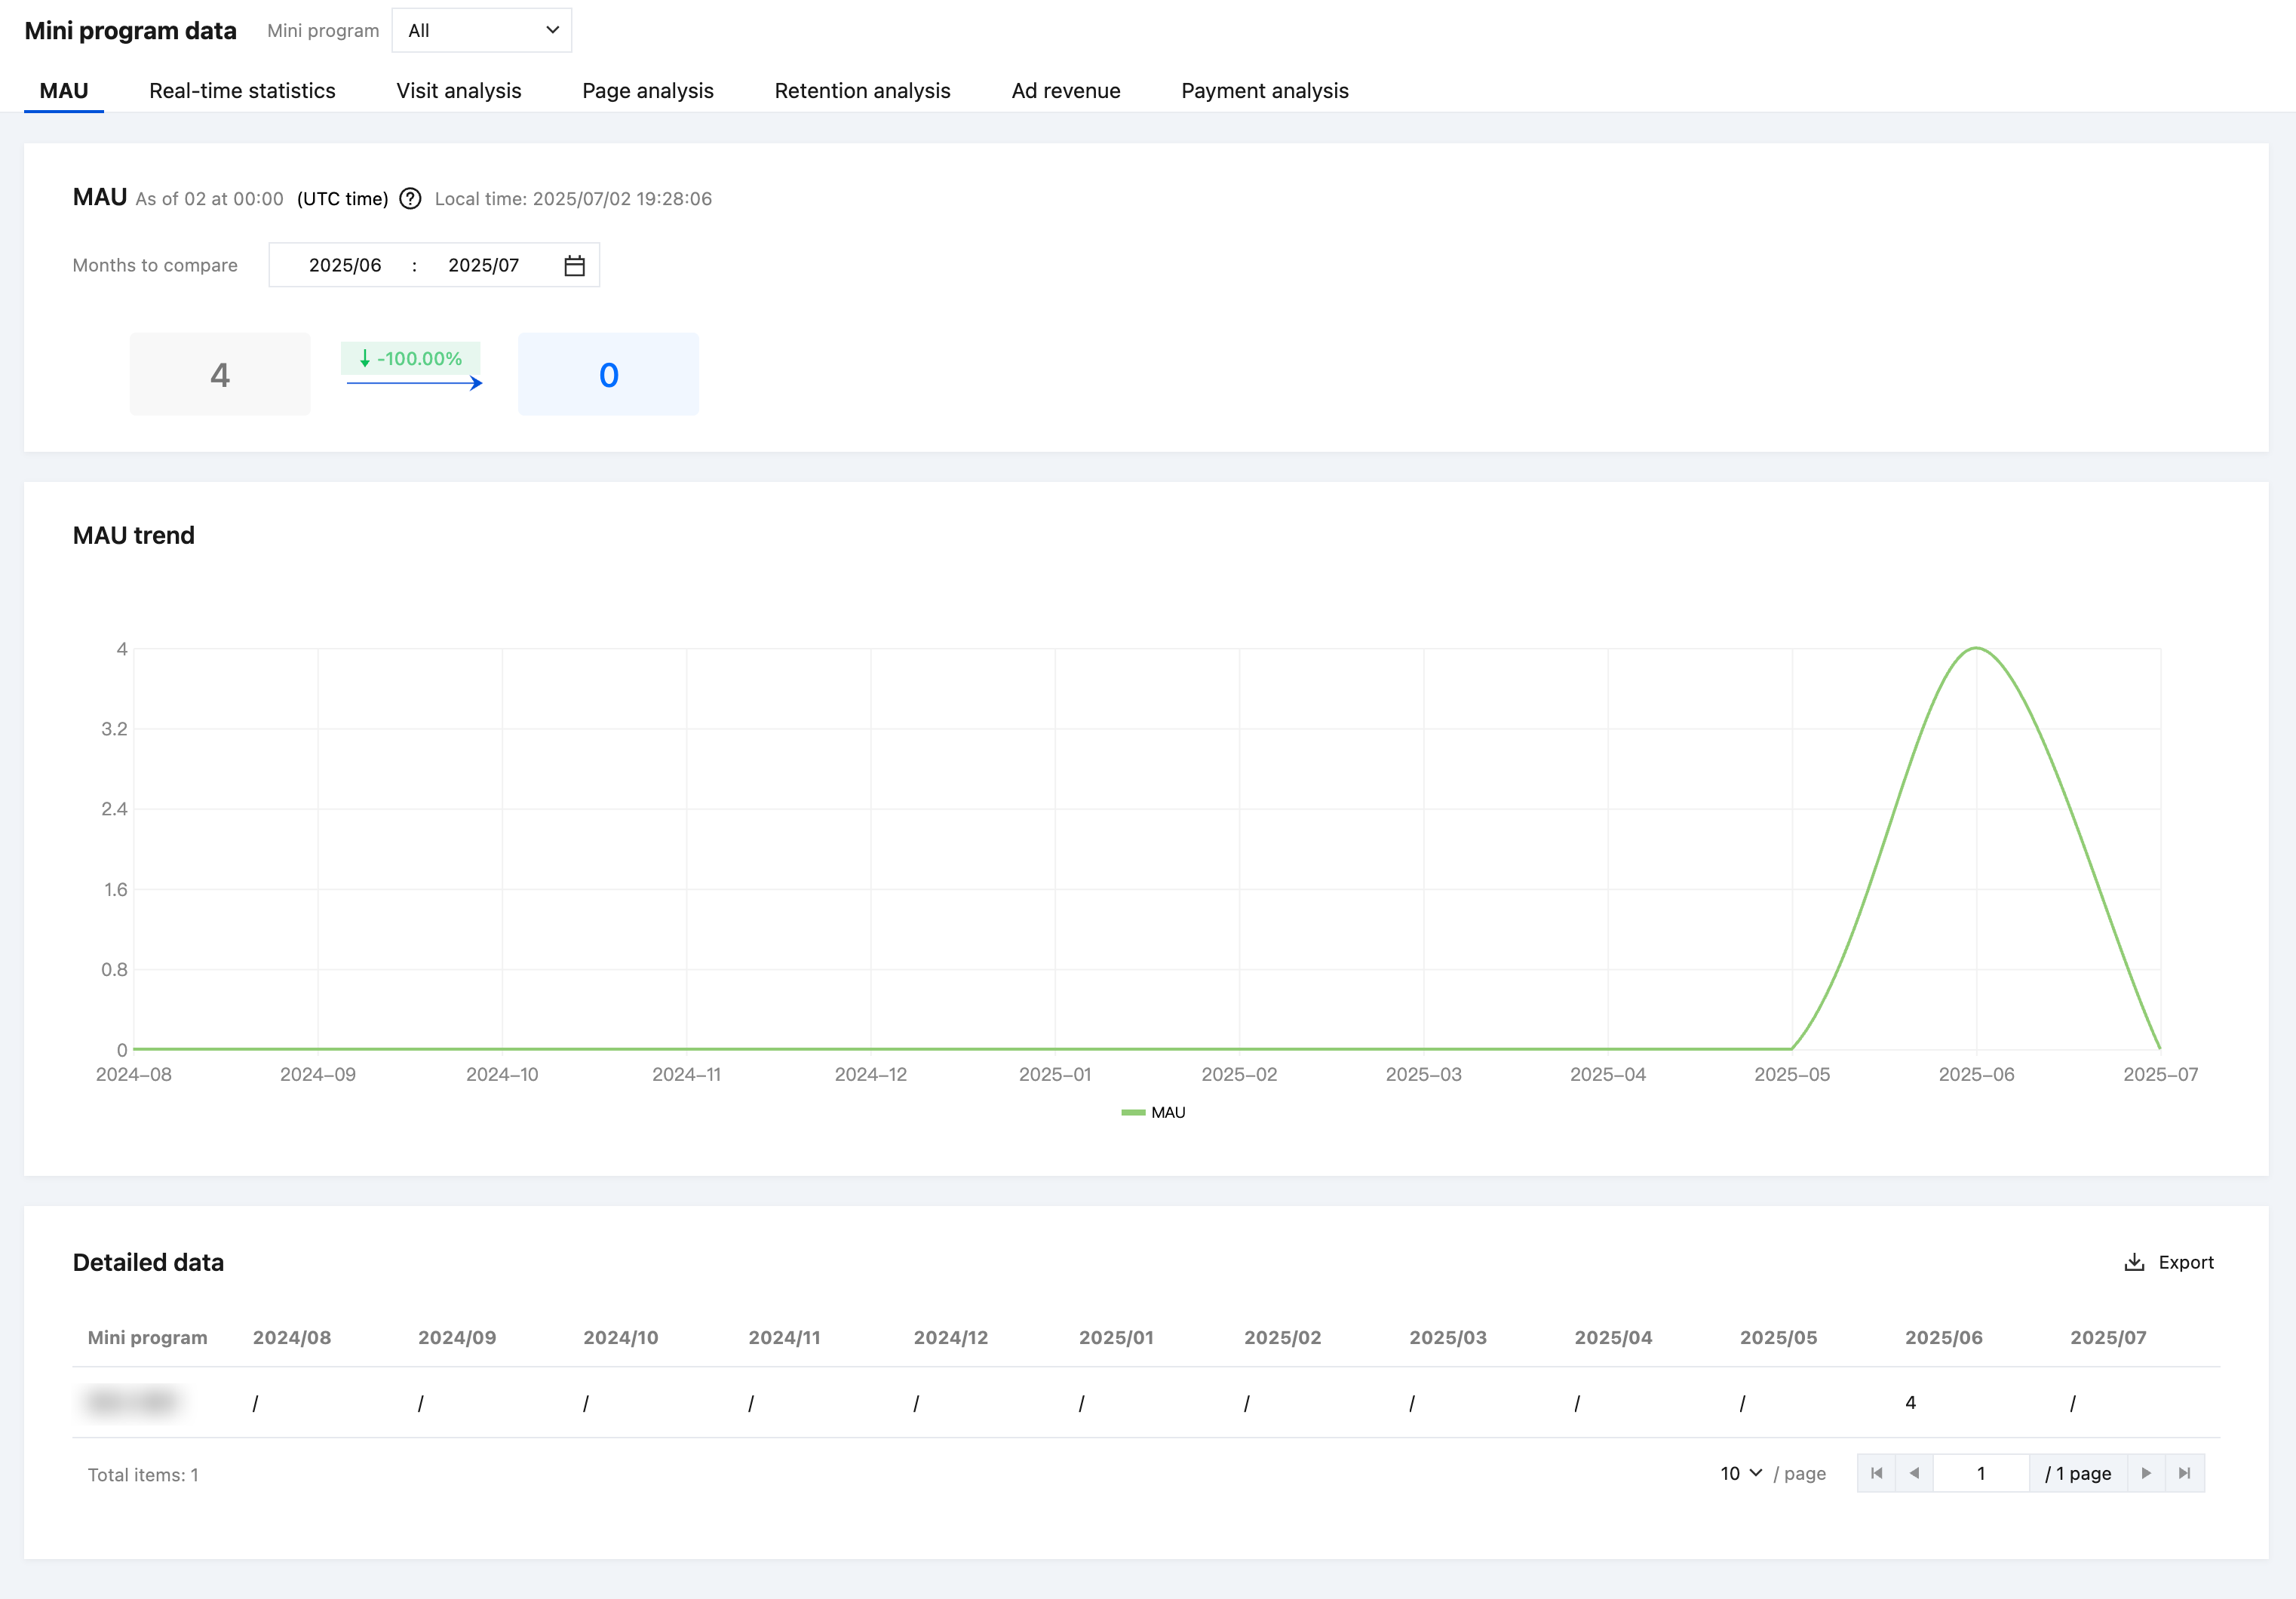Click the 2025-06 peak on MAU chart

click(x=1976, y=649)
